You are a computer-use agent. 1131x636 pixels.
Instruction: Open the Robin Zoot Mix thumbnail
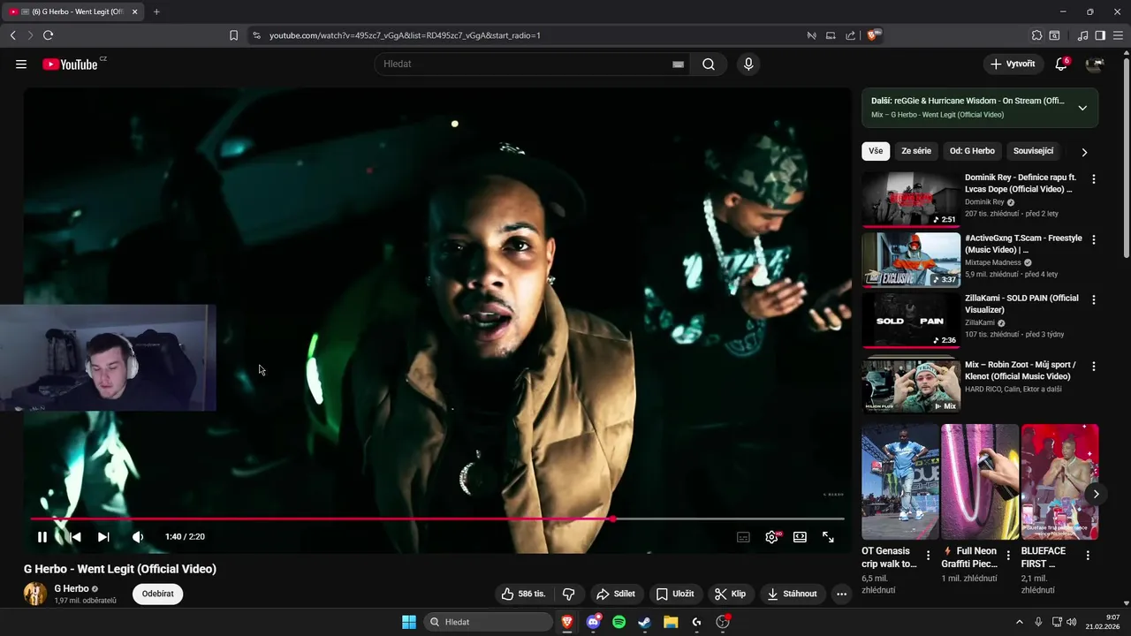pos(911,385)
